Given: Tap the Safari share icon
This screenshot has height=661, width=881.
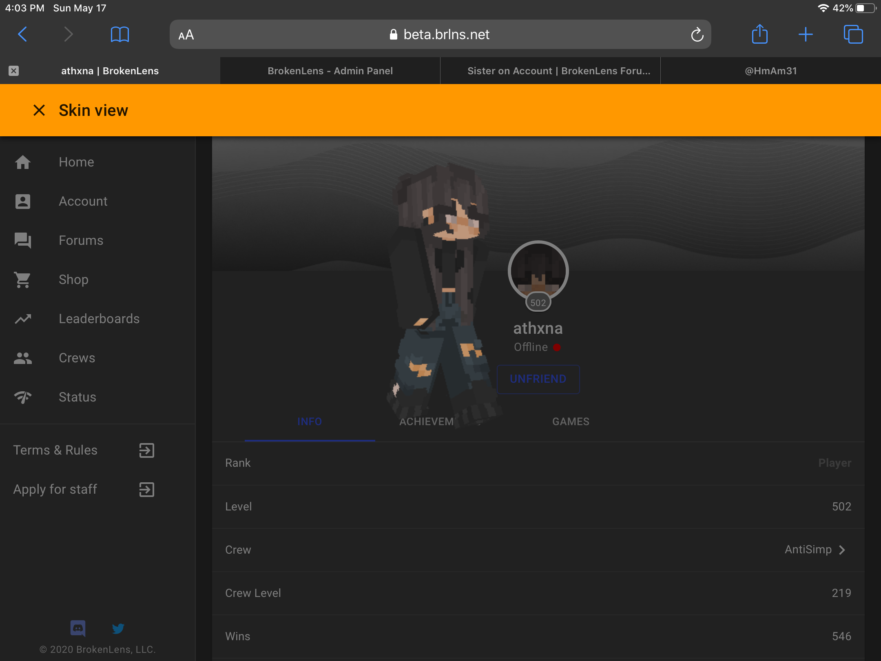Looking at the screenshot, I should click(x=760, y=34).
